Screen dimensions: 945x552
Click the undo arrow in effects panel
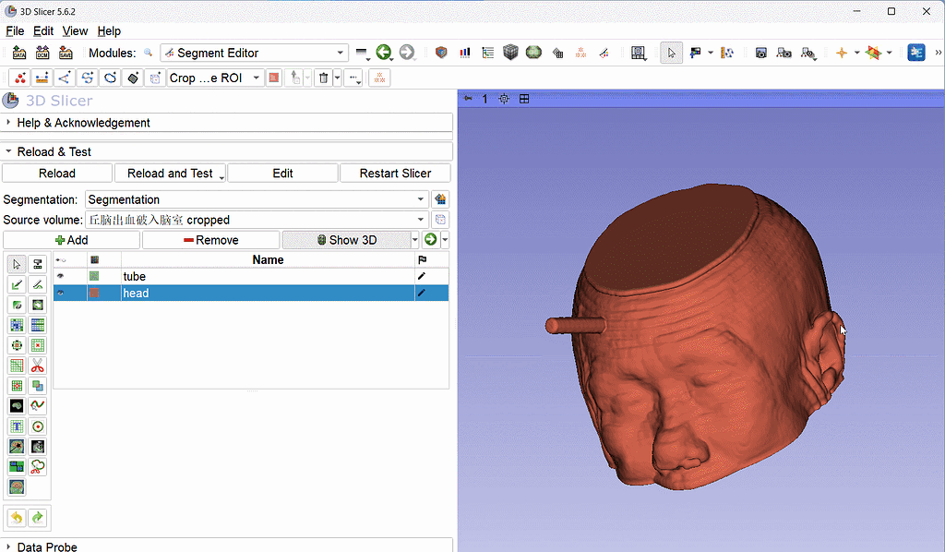[x=17, y=518]
